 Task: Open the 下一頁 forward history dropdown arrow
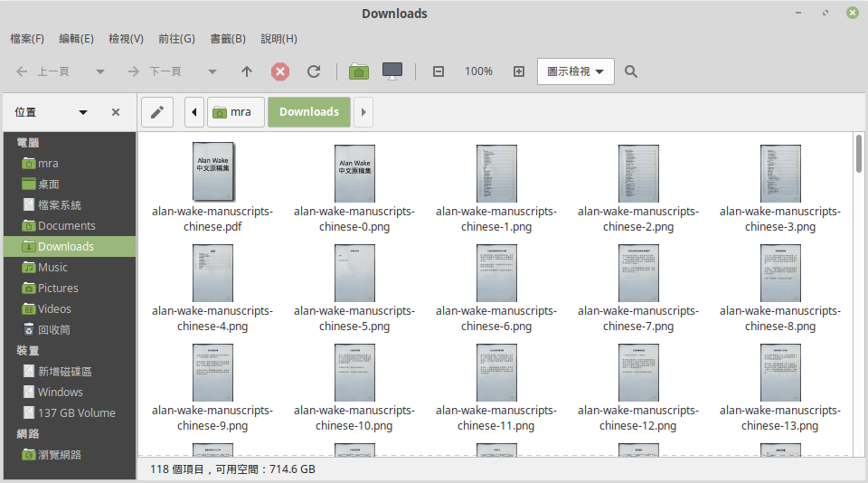(212, 71)
